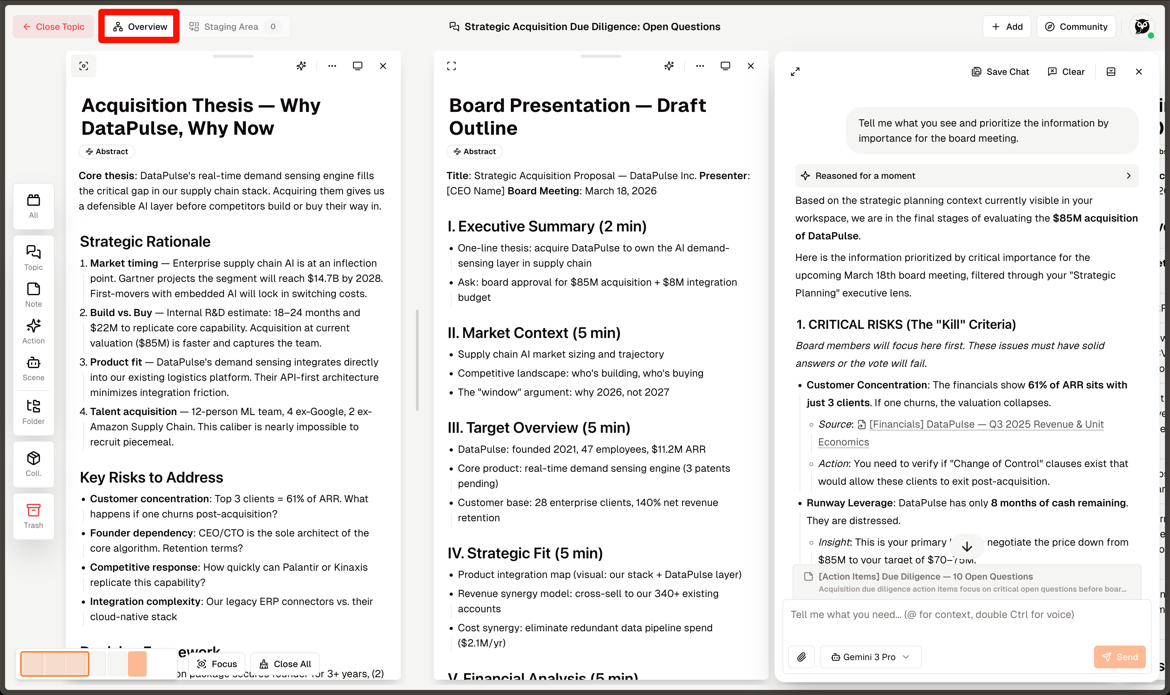Attach a file using the paperclip icon
Screen dimensions: 1170x695
[801, 657]
